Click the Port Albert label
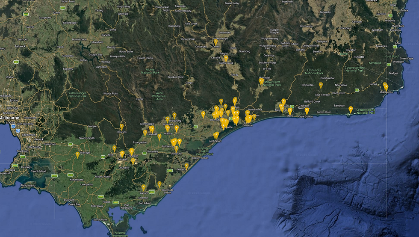 (145, 203)
